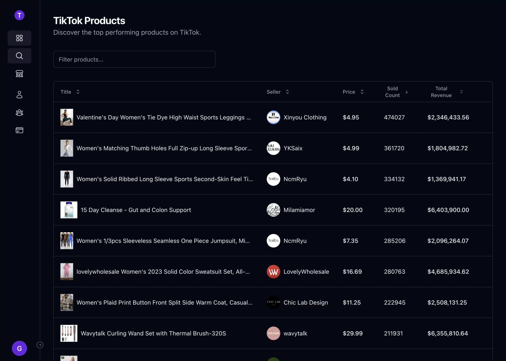
Task: Click Milamiamor seller logo
Action: 273,210
